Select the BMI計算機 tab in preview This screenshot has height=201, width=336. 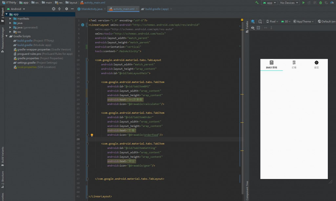click(x=271, y=65)
